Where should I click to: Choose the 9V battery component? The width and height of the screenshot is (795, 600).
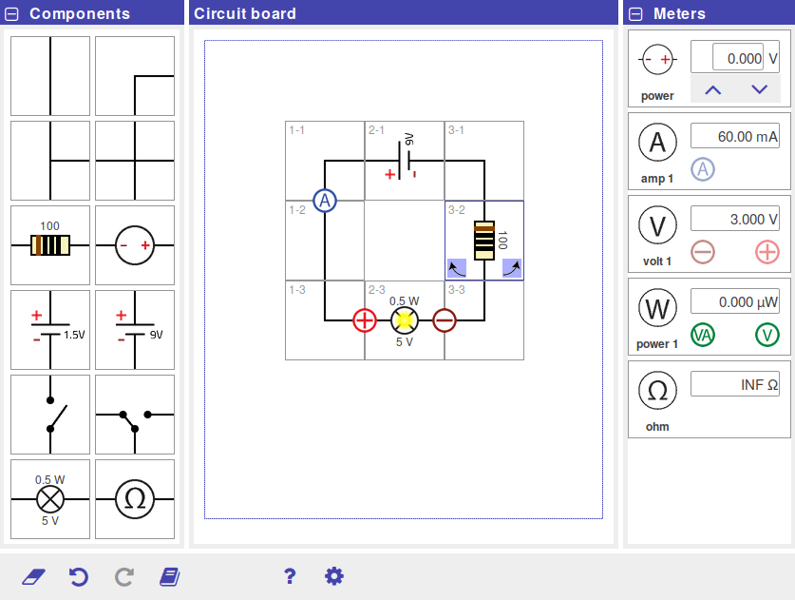tap(135, 330)
